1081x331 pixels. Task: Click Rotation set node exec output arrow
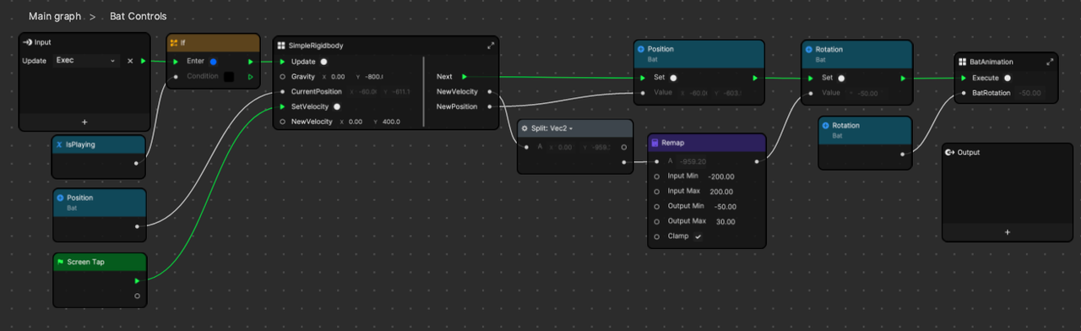click(x=903, y=78)
